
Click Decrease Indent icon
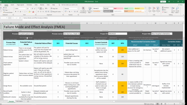[x=46, y=12]
